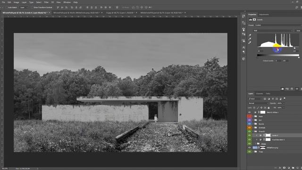Open Auto-Select Layer dropdown in options bar
Image resolution: width=302 pixels, height=170 pixels.
24,8
